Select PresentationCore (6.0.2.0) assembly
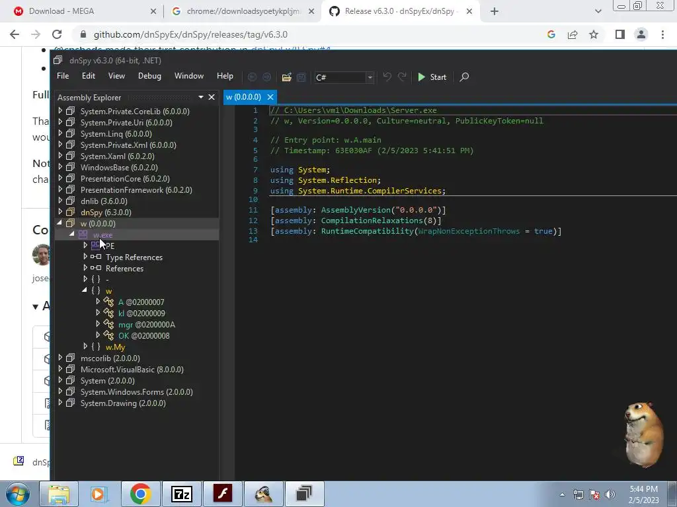This screenshot has height=507, width=677. pyautogui.click(x=125, y=178)
